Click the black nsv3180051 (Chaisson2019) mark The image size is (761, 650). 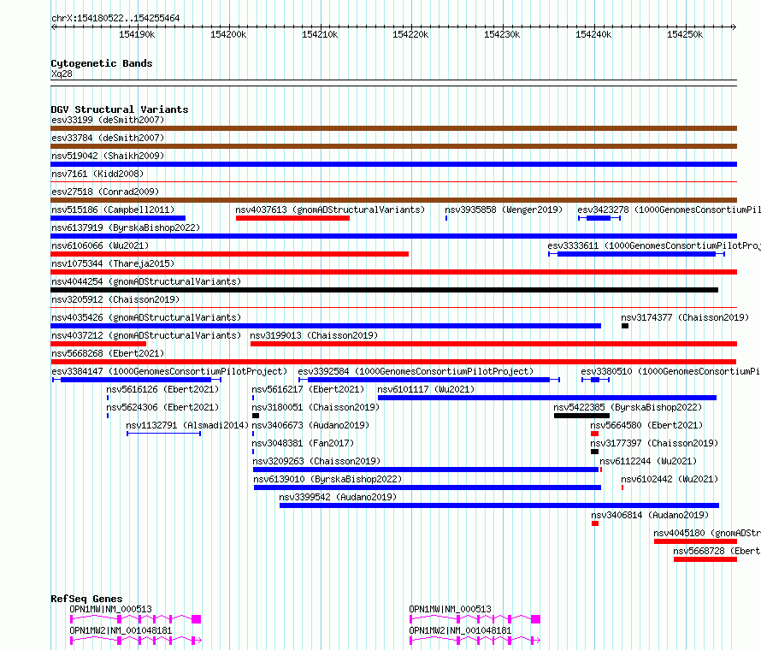tap(256, 416)
